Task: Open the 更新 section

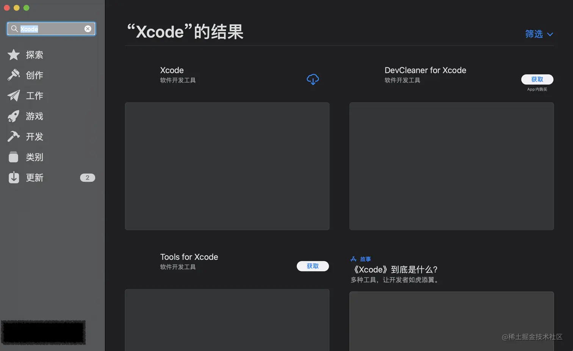Action: [x=34, y=178]
